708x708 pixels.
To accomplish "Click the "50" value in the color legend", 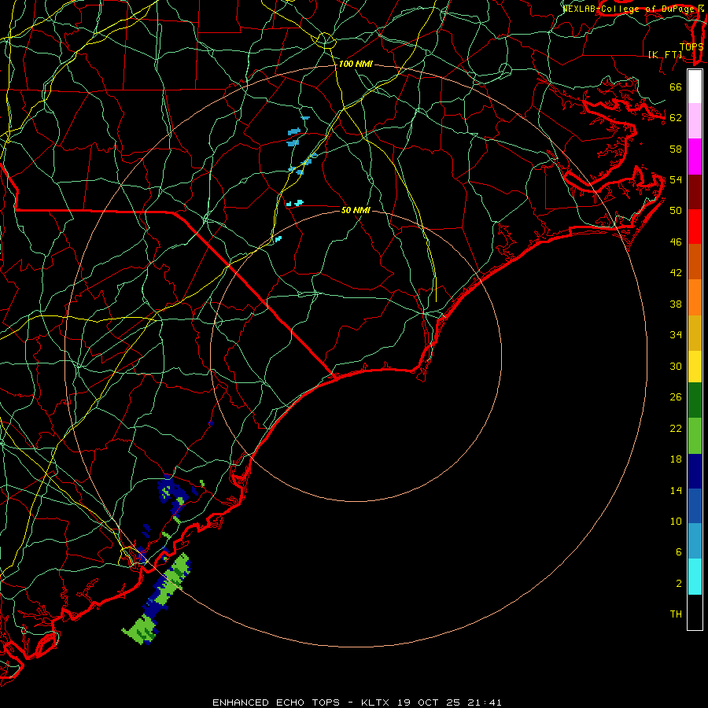I will 676,210.
